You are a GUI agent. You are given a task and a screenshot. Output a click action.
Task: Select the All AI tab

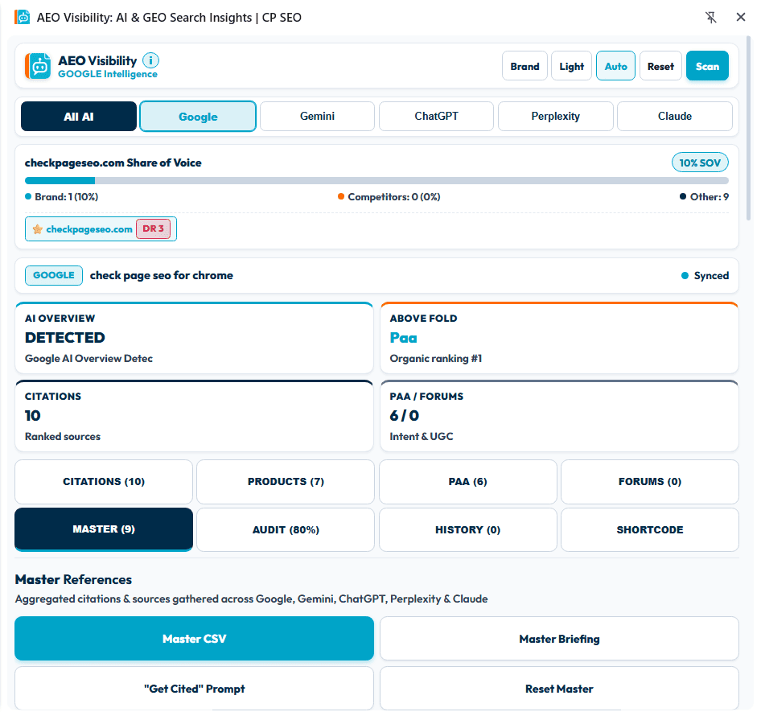(79, 117)
